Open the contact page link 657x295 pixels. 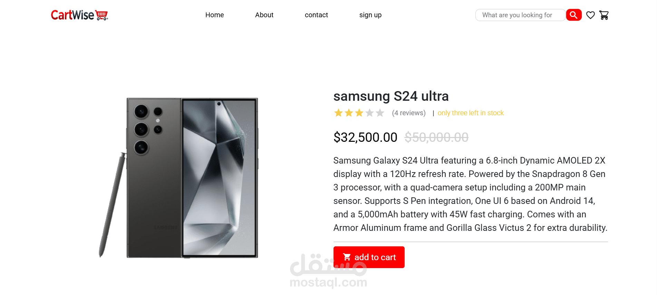[316, 15]
